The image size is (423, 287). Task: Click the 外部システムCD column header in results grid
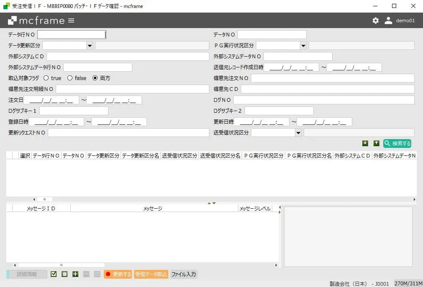[352, 155]
